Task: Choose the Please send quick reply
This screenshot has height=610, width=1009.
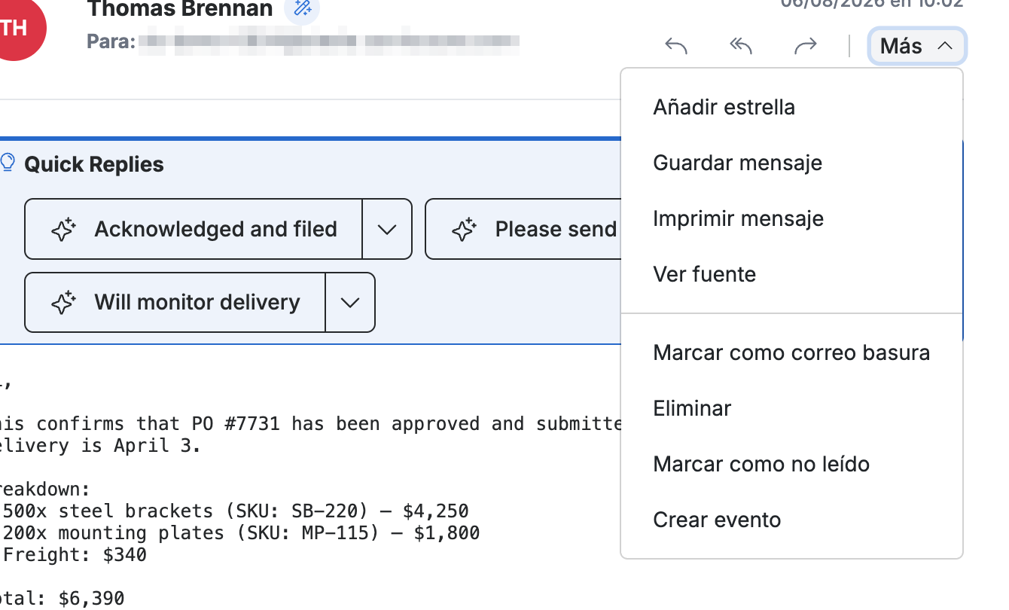Action: coord(523,229)
